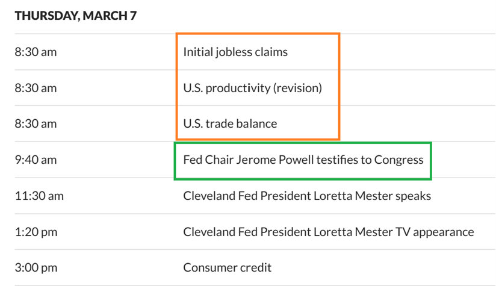This screenshot has height=286, width=496.
Task: Click the word "Congress" in the Powell row
Action: (399, 160)
